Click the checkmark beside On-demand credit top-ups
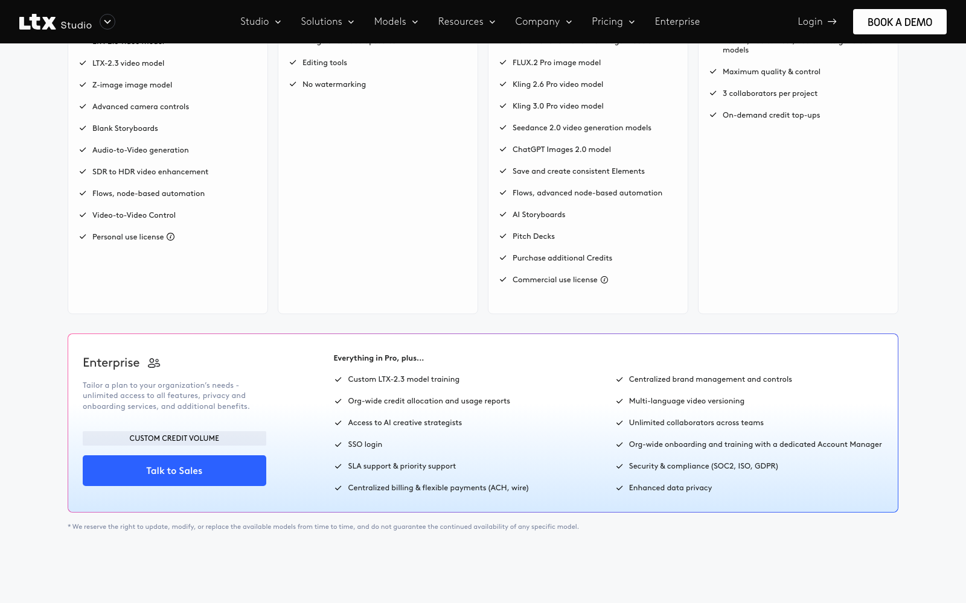 point(713,115)
